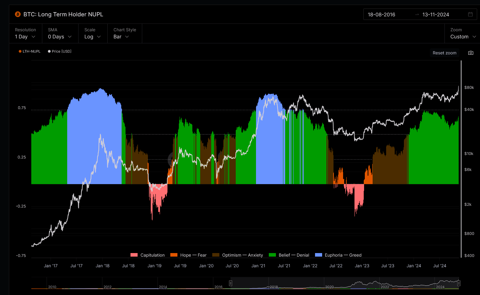The image size is (480, 295).
Task: Change Chart Style from Bar
Action: [121, 37]
